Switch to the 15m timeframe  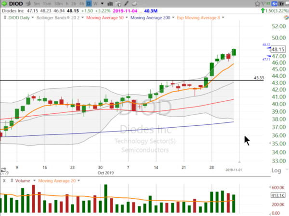47,4
